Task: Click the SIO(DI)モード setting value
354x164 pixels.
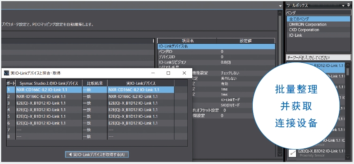Action: coord(230,105)
